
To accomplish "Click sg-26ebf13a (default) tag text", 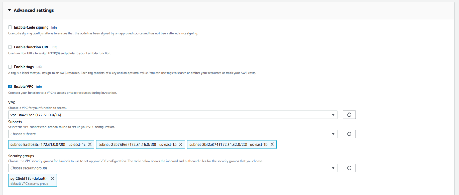I will point(29,178).
